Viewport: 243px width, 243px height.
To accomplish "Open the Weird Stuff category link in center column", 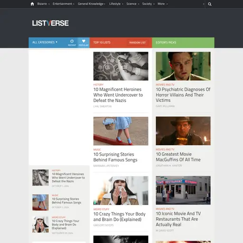I will pyautogui.click(x=101, y=209).
